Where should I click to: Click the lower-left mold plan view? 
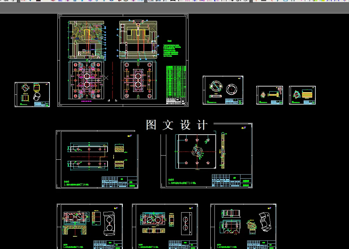[x=86, y=80]
